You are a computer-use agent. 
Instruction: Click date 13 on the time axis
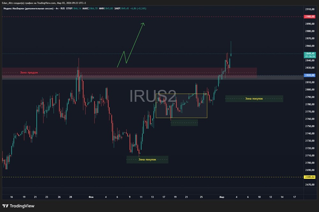[x=152, y=197]
